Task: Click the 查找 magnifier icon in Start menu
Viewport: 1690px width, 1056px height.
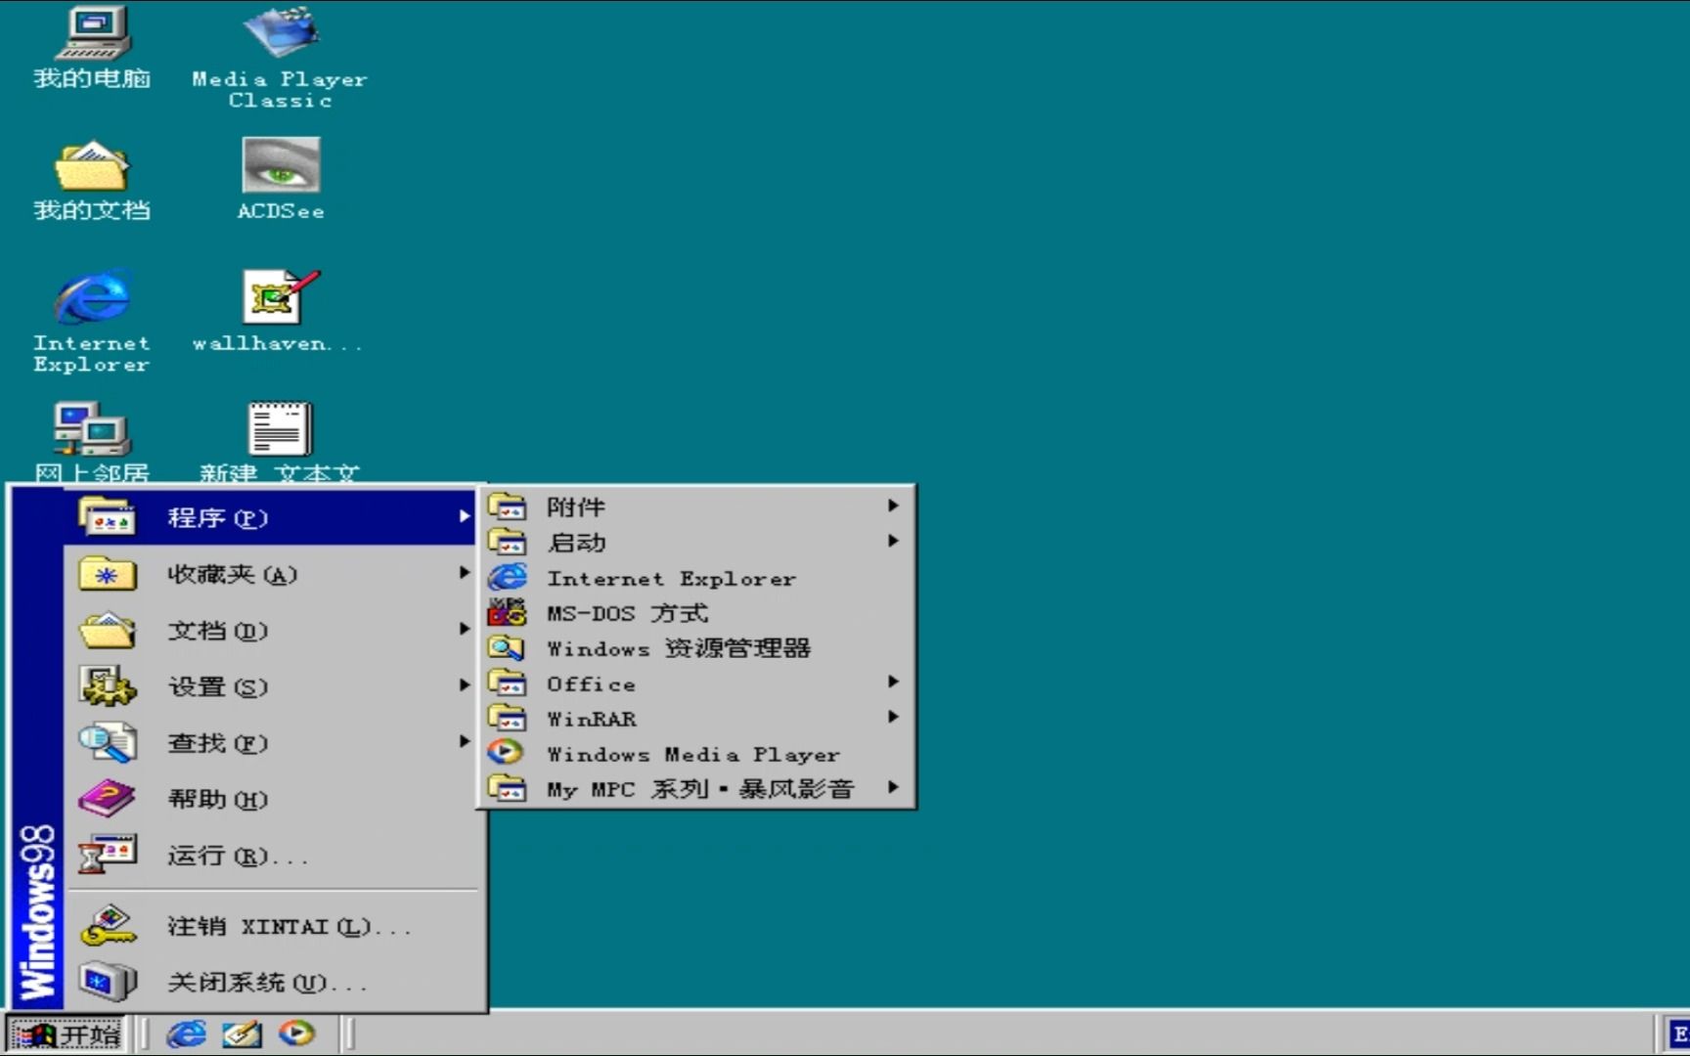Action: pos(108,742)
